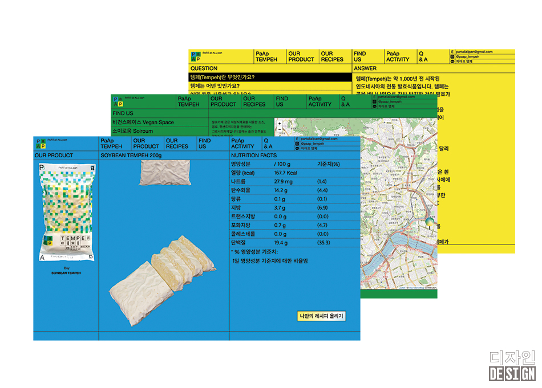Click the 단백질 row value 19.4 g
This screenshot has width=542, height=388.
281,243
